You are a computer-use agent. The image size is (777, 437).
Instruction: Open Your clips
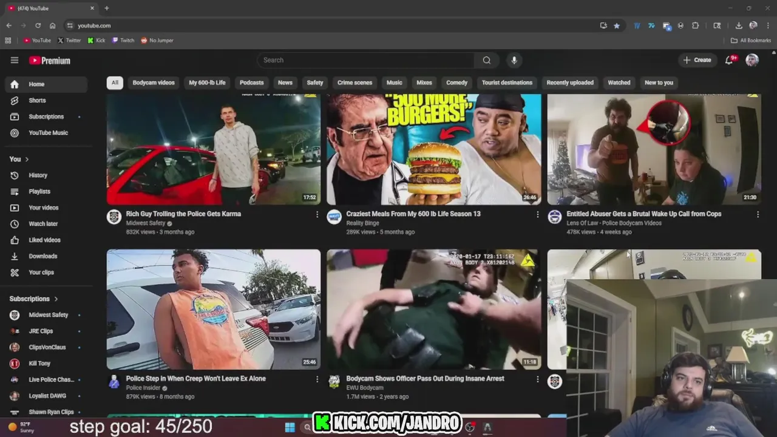coord(46,273)
